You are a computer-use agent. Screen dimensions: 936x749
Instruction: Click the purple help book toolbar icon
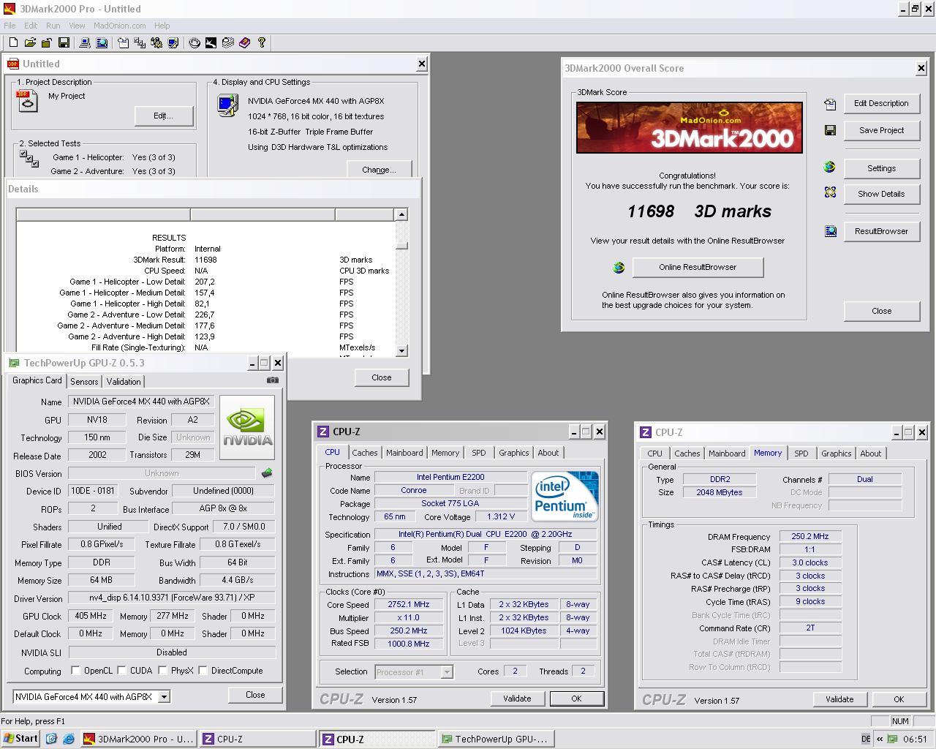coord(244,43)
